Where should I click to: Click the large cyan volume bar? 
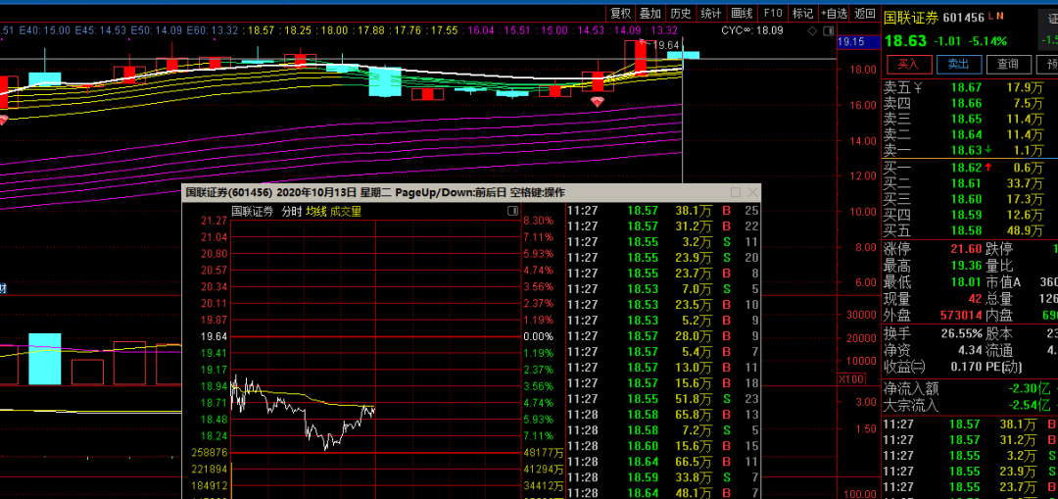pos(44,359)
